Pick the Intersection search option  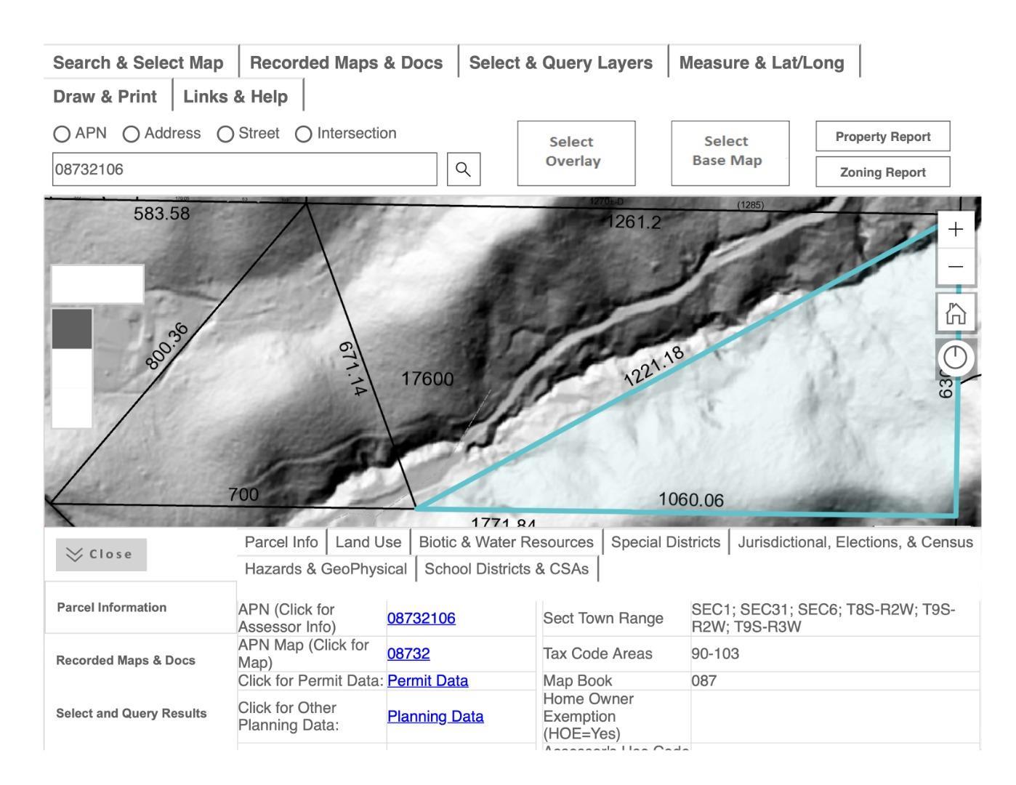[304, 134]
